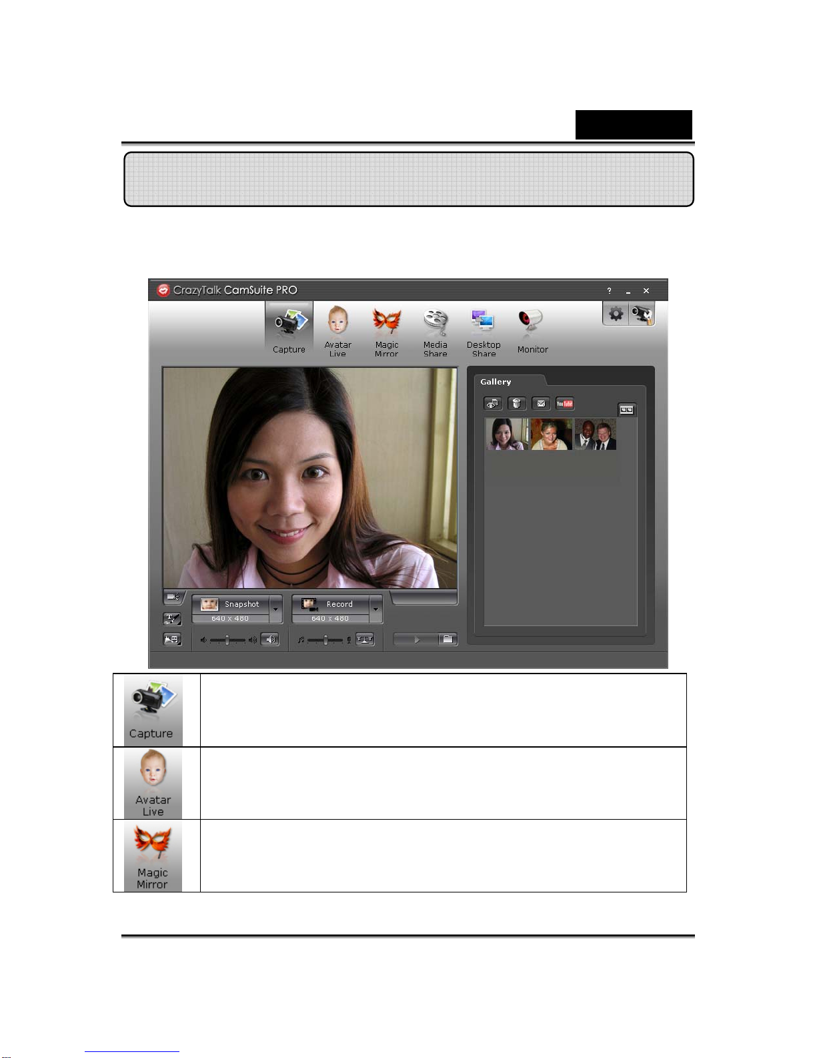Click the face effect icon in bottom-left controls
Screen dimensions: 817x1058
tap(172, 639)
